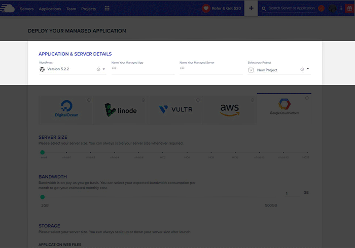Select the Google Cloud Platform tab
This screenshot has width=355, height=248.
click(x=284, y=108)
